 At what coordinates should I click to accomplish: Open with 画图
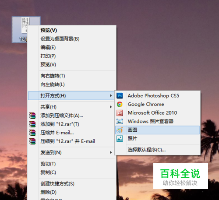tap(157, 130)
